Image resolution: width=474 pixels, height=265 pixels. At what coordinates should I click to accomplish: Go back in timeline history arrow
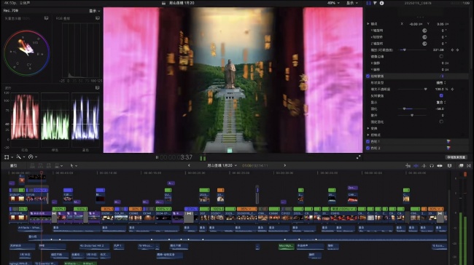coord(189,165)
